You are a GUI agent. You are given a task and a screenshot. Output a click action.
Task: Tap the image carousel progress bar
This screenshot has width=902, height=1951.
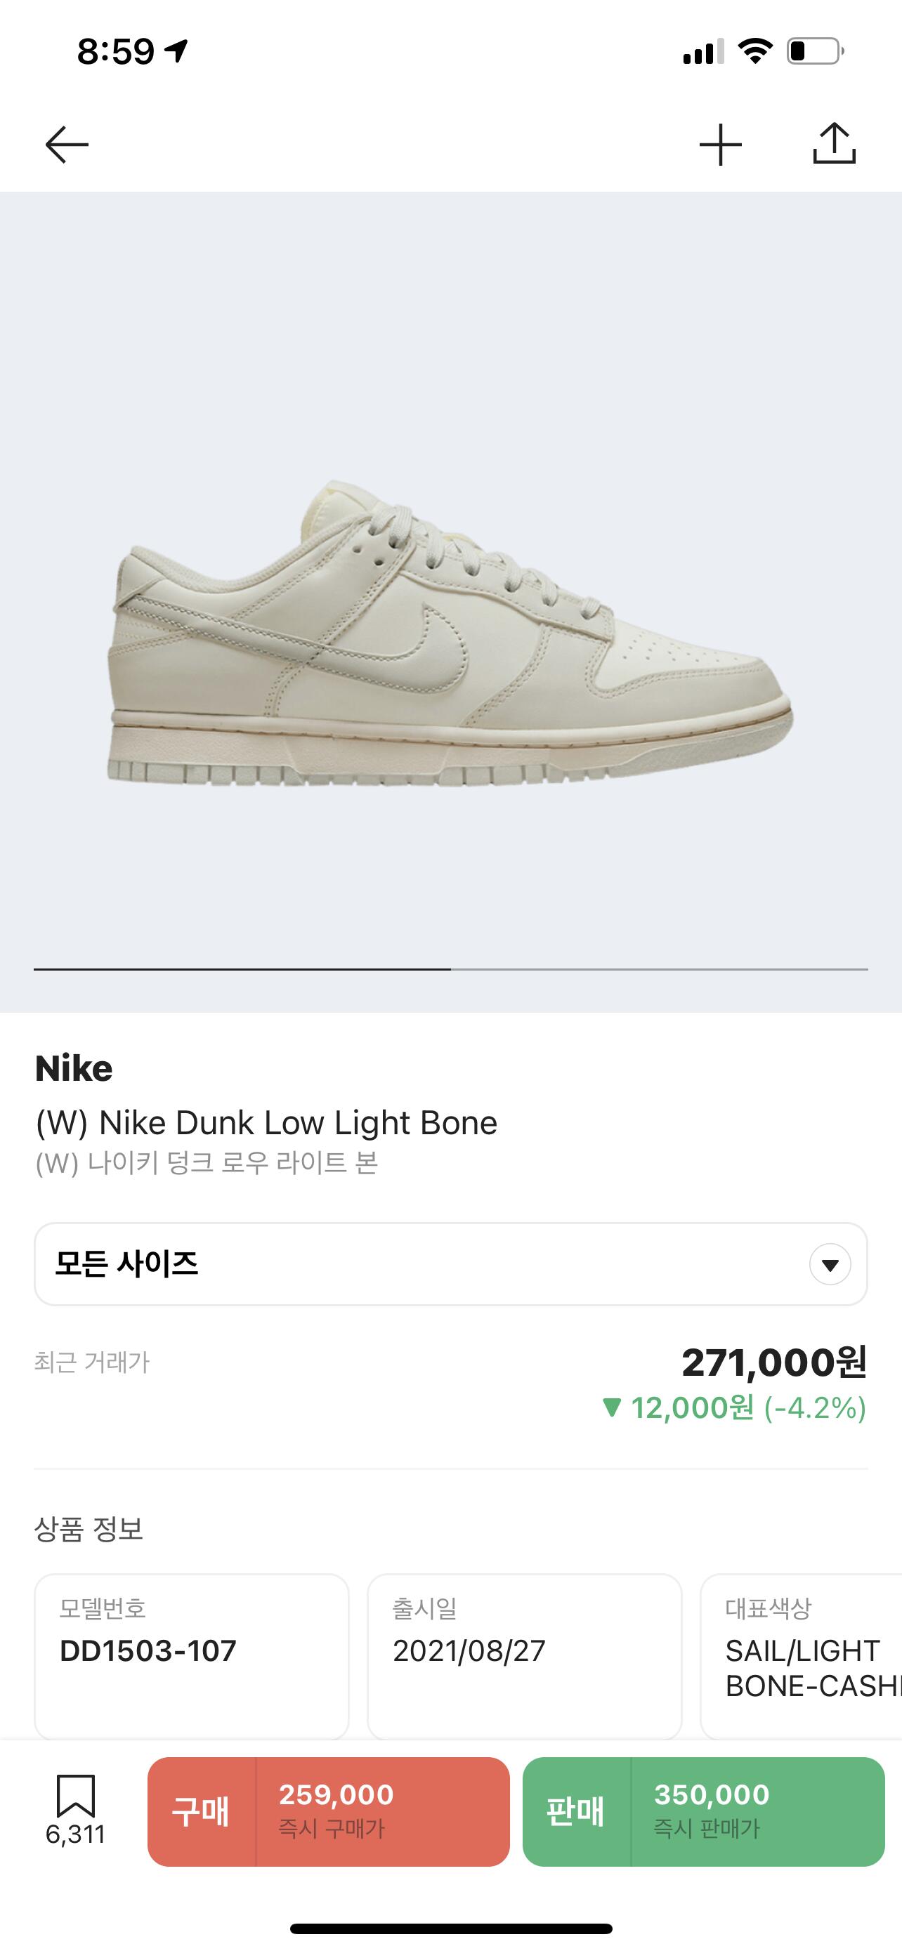(450, 968)
